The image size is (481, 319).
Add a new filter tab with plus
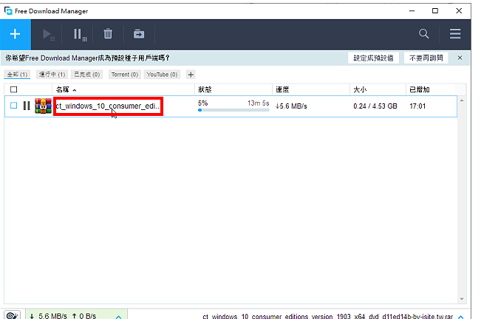pos(191,75)
